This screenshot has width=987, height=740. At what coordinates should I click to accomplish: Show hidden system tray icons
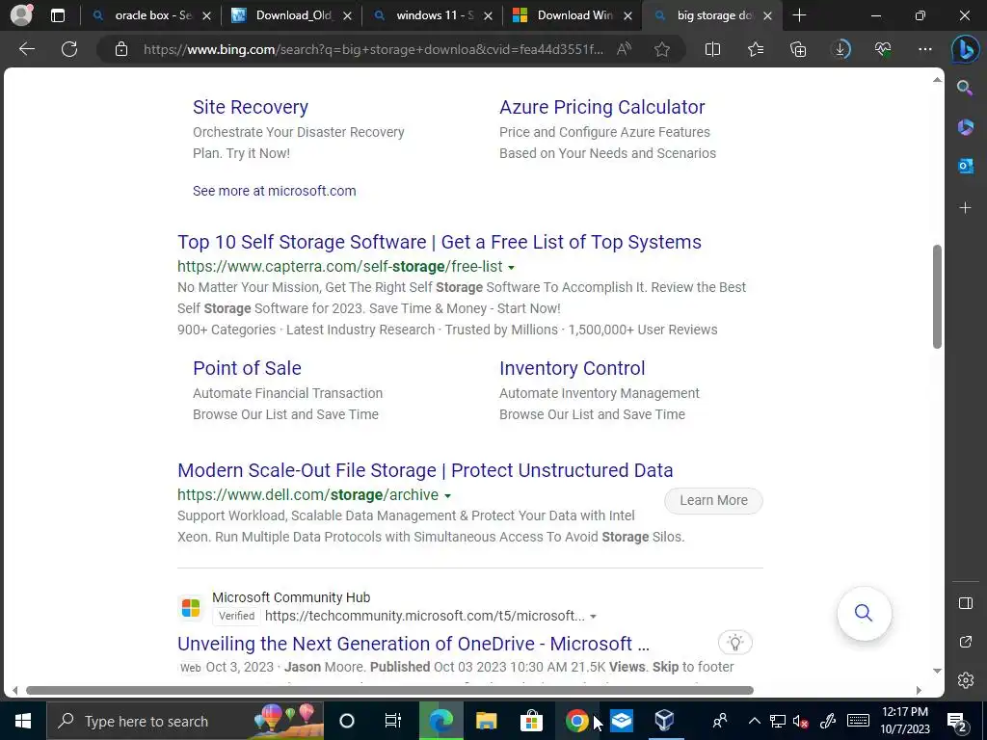(754, 721)
